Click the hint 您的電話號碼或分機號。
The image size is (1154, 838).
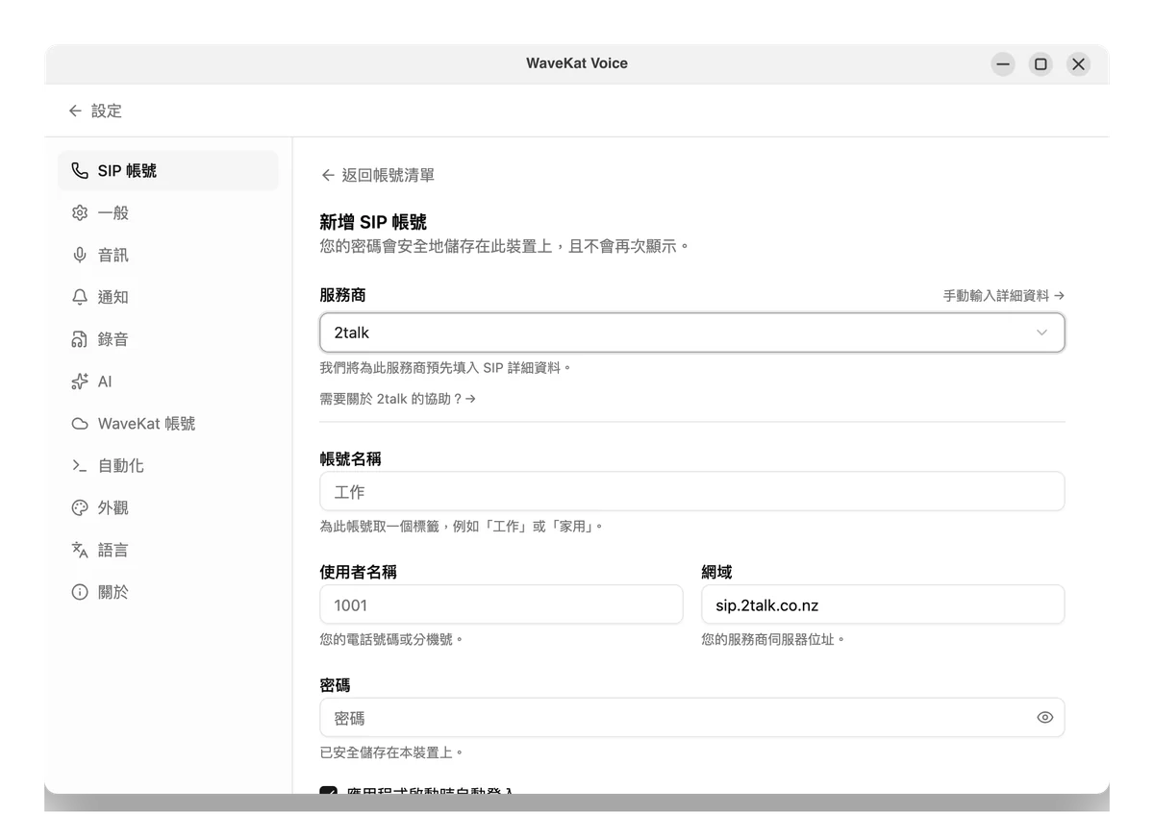click(x=392, y=639)
